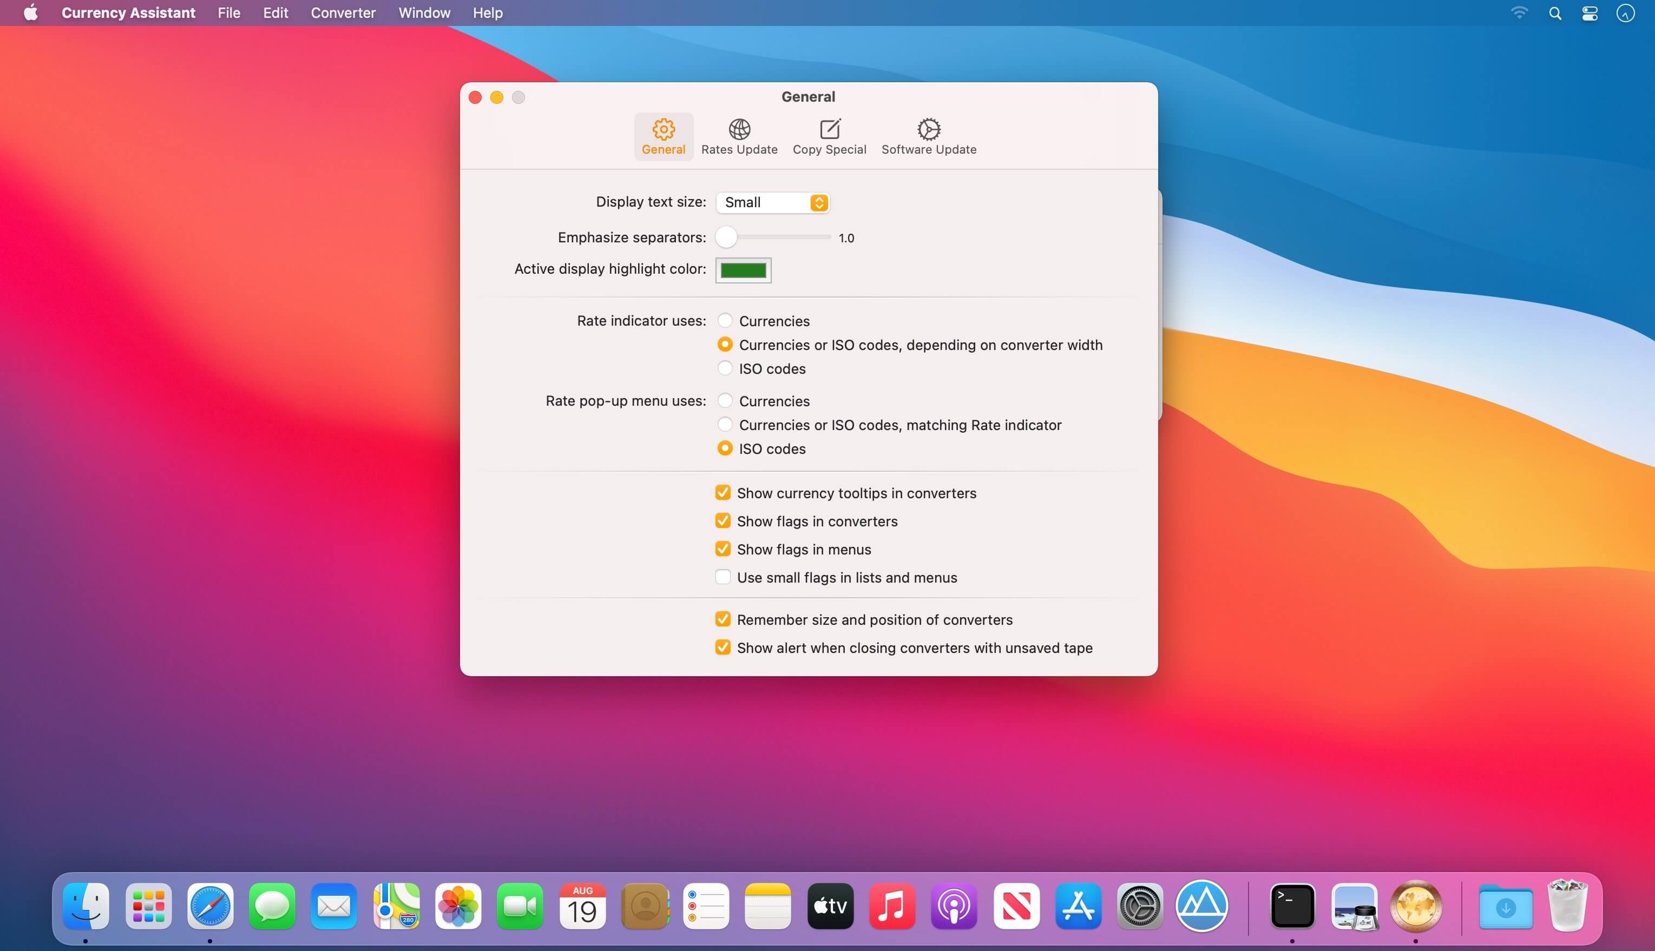Open Mail from the Dock

(x=334, y=906)
